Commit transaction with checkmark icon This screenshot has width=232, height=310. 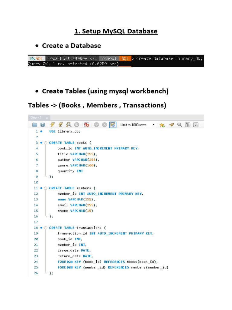96,124
